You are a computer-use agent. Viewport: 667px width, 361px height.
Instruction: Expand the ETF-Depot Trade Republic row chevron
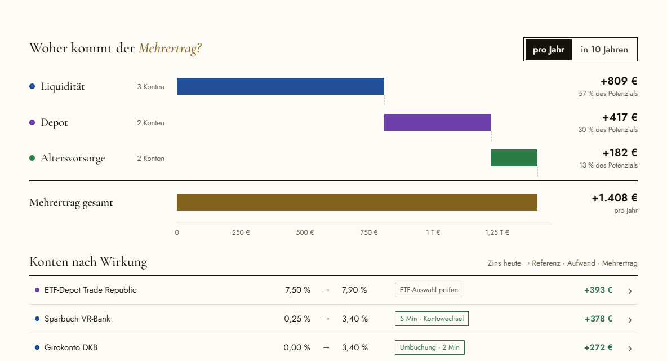[x=630, y=290]
